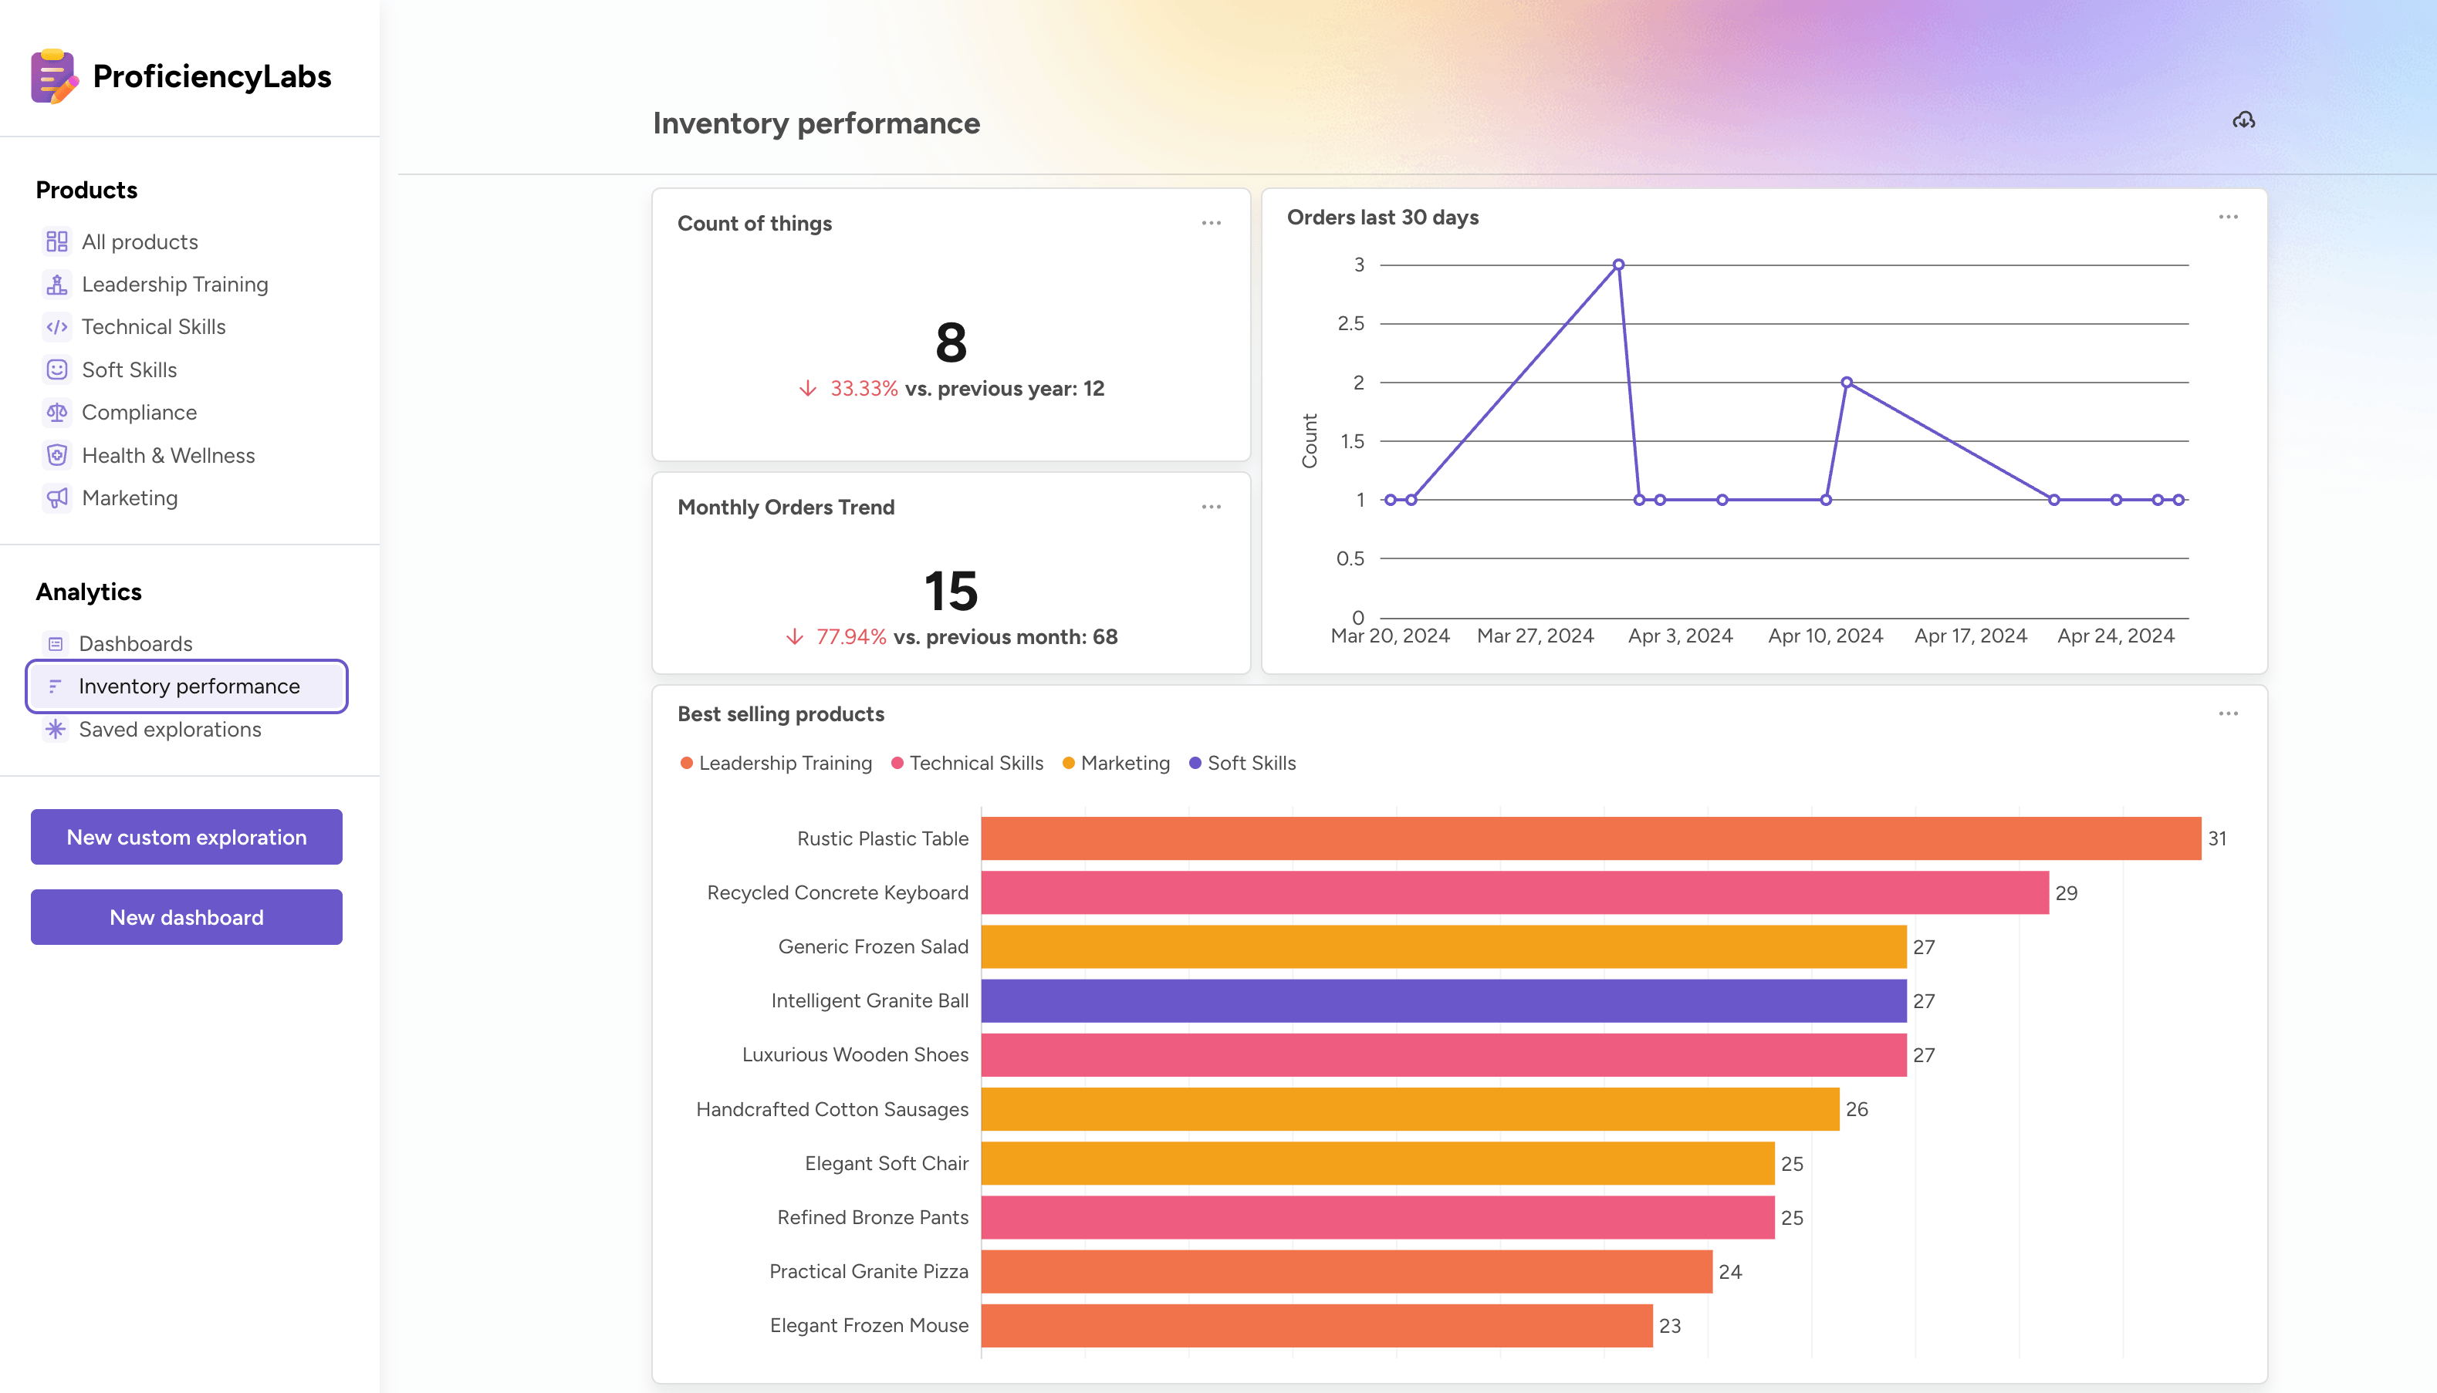Open Dashboards in Analytics section
The height and width of the screenshot is (1393, 2437).
tap(135, 644)
